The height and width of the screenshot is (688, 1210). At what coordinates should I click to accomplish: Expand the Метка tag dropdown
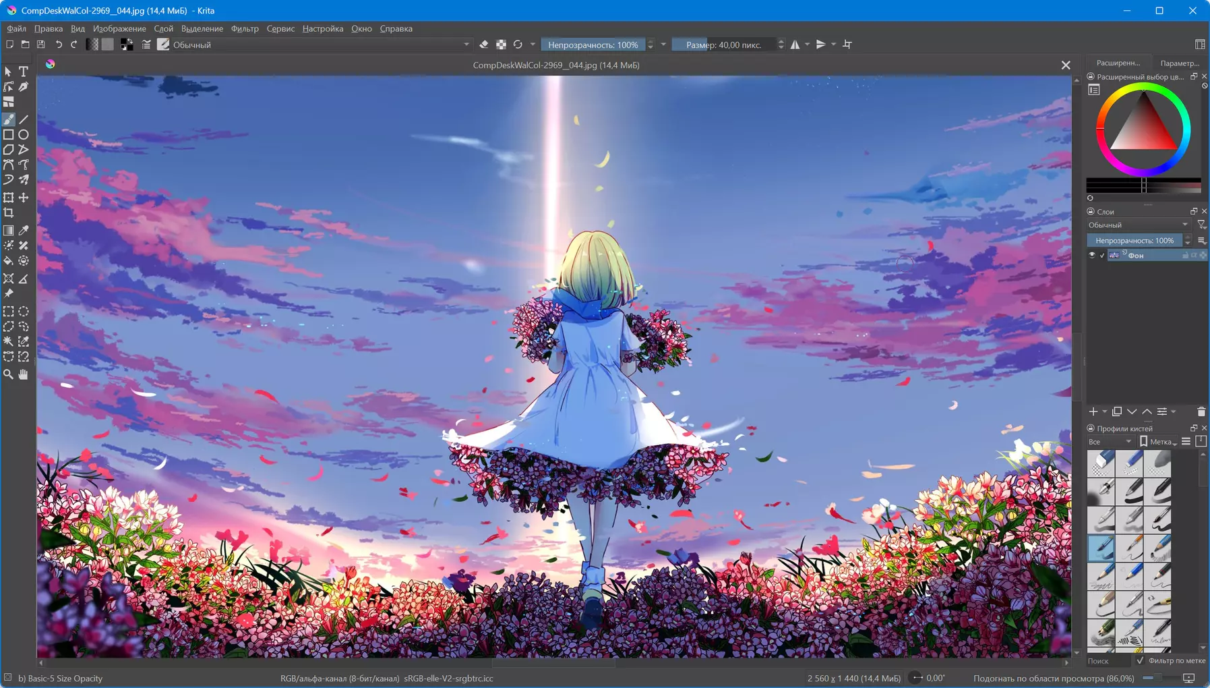1158,442
